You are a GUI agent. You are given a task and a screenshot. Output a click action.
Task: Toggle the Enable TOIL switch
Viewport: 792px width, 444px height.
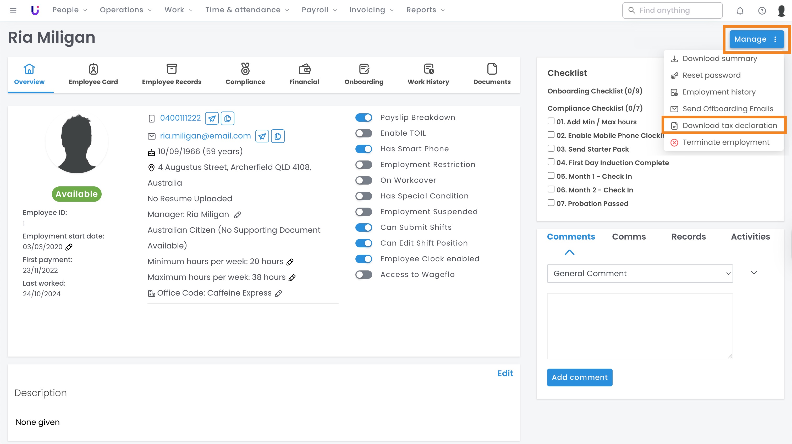coord(364,133)
